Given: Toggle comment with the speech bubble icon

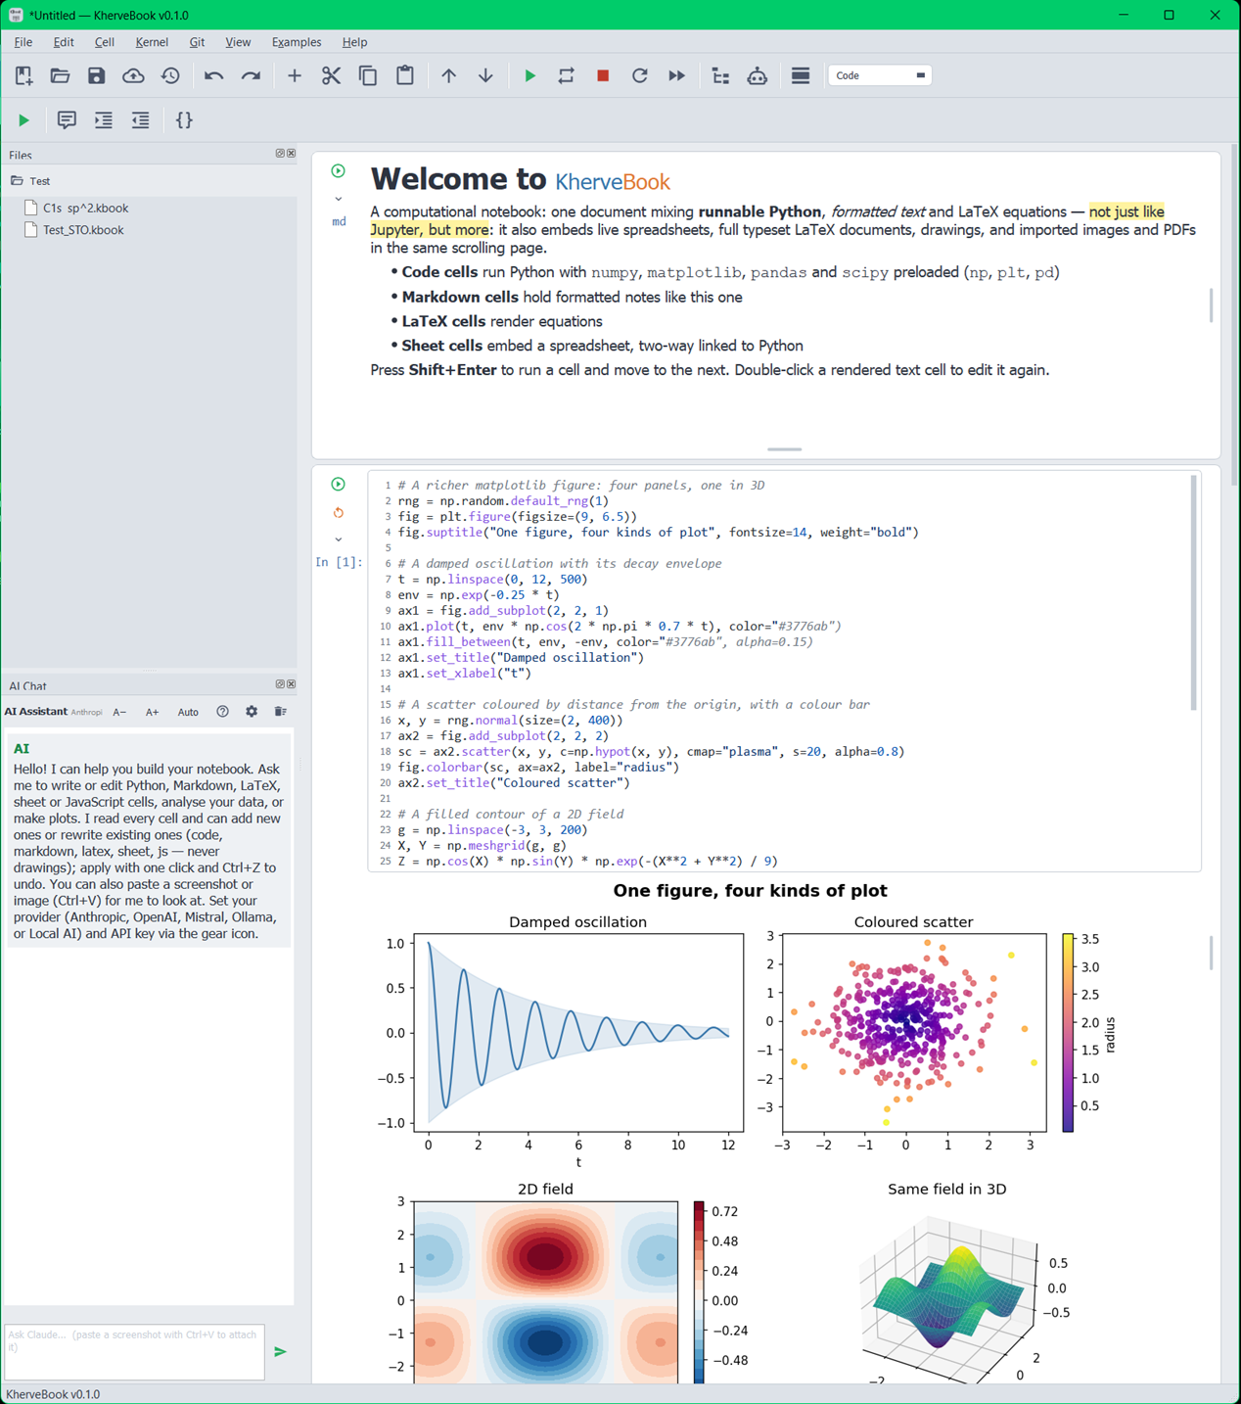Looking at the screenshot, I should coord(67,120).
